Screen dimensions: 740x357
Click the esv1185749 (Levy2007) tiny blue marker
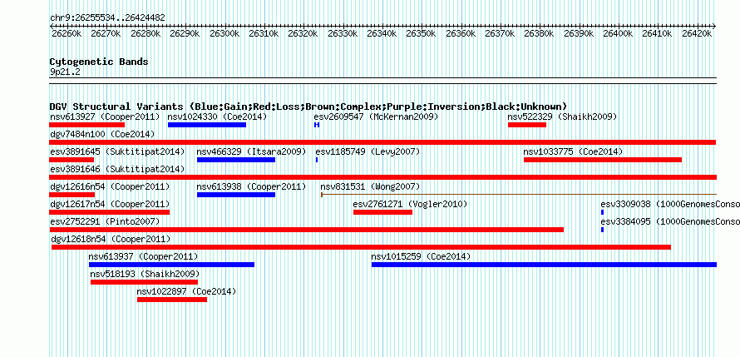pos(317,160)
